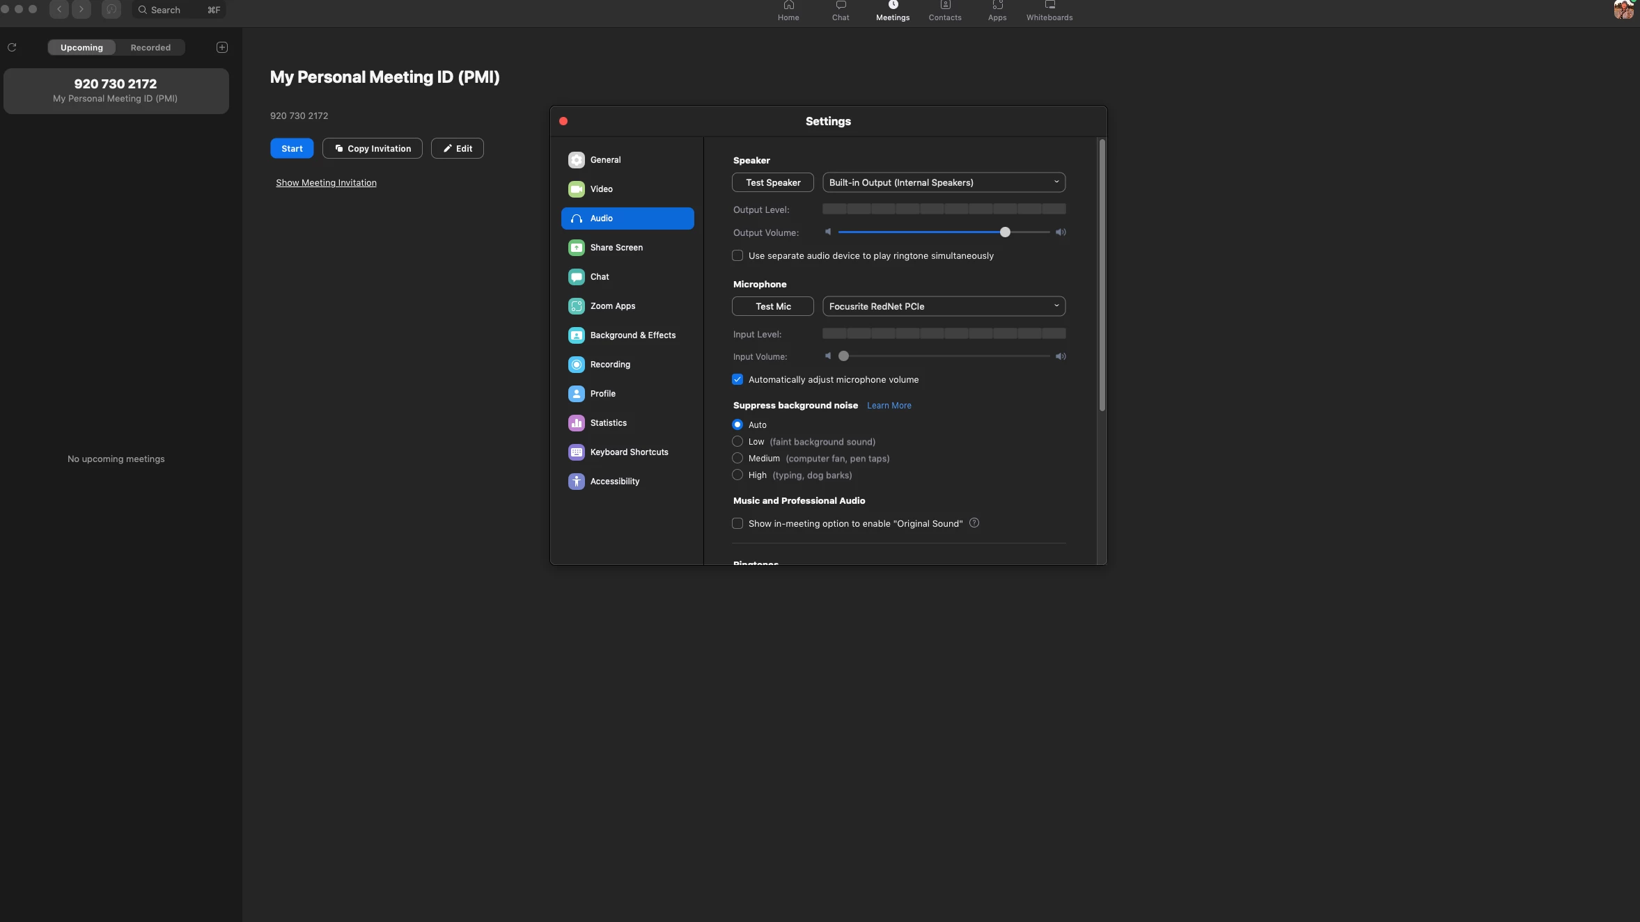This screenshot has height=922, width=1640.
Task: Open the Whiteboards icon in the top bar
Action: tap(1049, 10)
